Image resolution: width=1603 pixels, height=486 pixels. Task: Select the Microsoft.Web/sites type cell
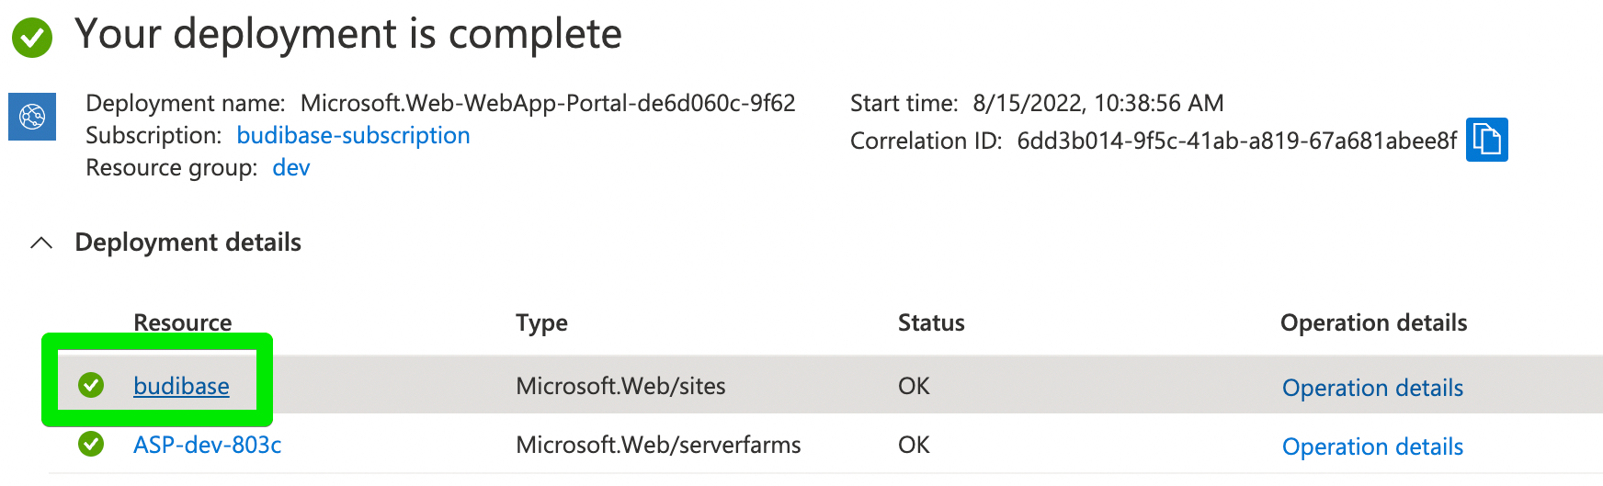pos(620,386)
